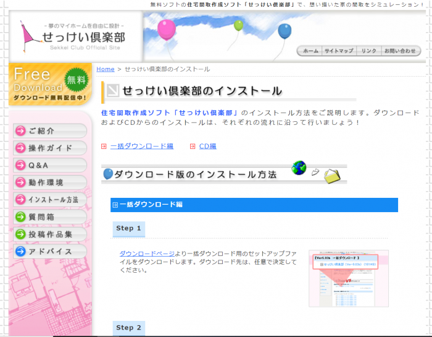The image size is (432, 337).
Task: Click the blue arrow icon beside アドバイス
Action: coord(20,252)
